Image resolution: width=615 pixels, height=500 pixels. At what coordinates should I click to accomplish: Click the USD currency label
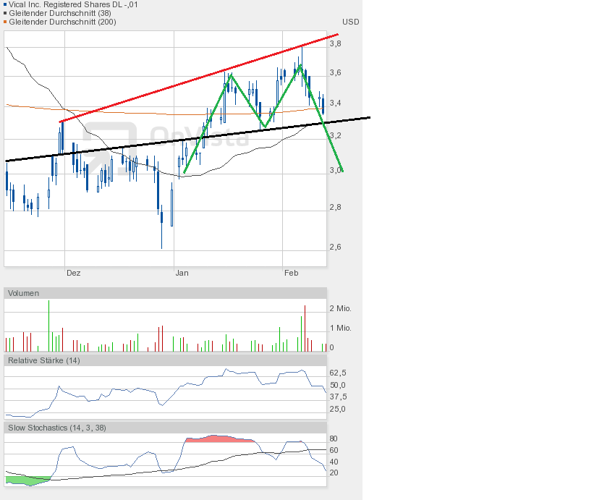(x=350, y=22)
